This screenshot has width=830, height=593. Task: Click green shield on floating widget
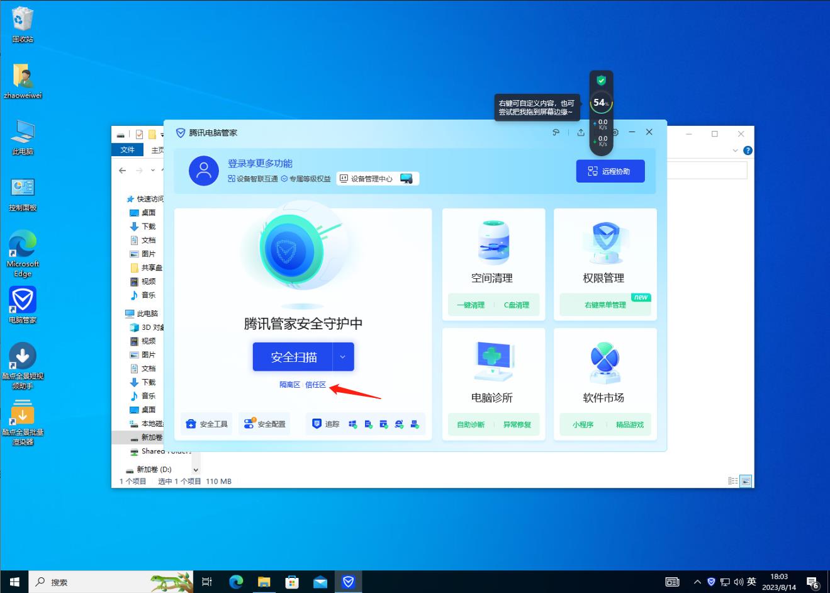tap(601, 80)
